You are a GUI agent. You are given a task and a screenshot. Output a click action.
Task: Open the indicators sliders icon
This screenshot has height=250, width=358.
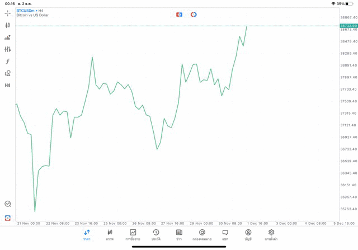(8, 49)
